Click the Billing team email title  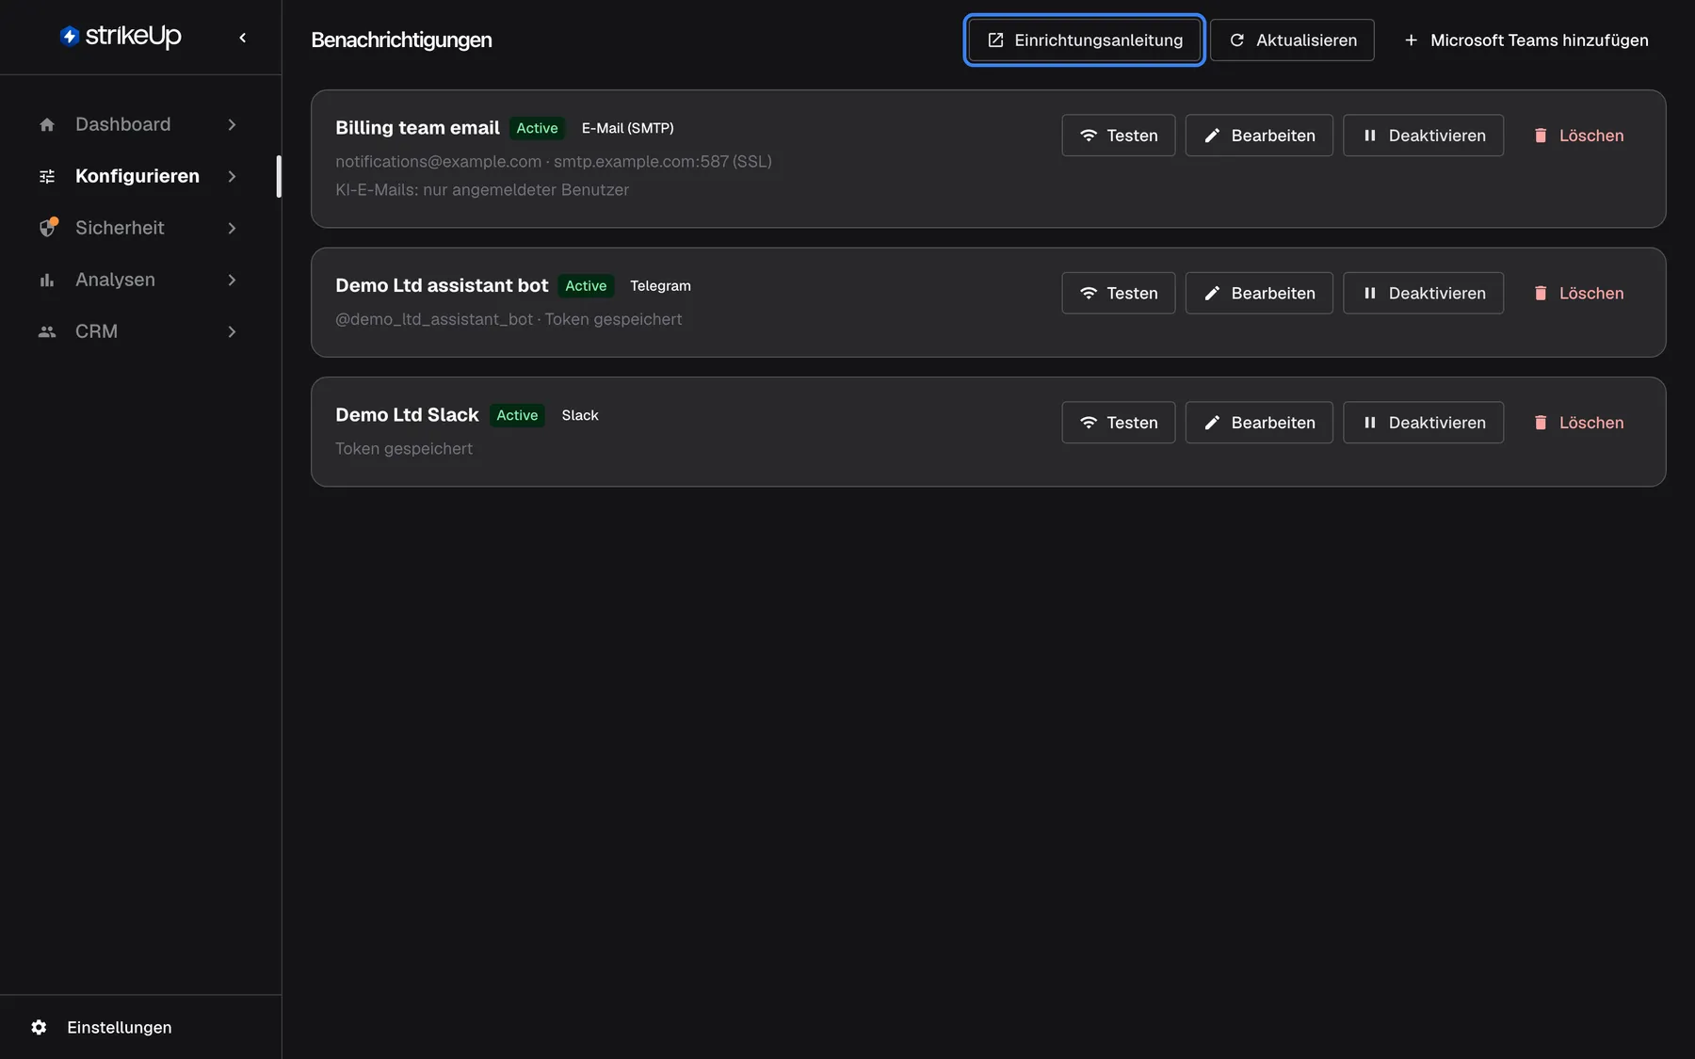click(x=417, y=128)
